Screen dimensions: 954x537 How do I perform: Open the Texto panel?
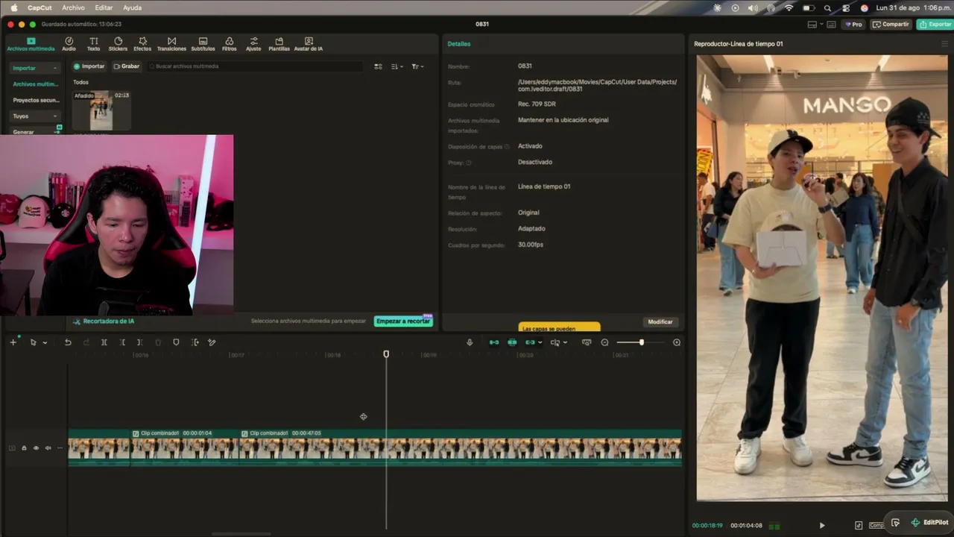point(93,44)
